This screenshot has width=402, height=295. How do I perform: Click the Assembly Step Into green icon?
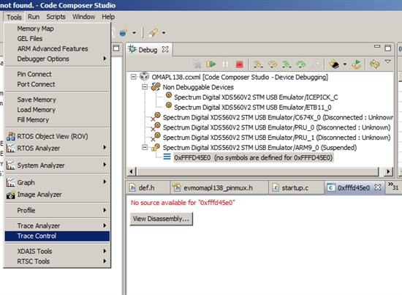click(x=287, y=64)
